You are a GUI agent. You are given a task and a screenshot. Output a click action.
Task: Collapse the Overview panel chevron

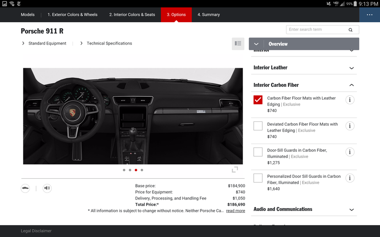pyautogui.click(x=256, y=44)
